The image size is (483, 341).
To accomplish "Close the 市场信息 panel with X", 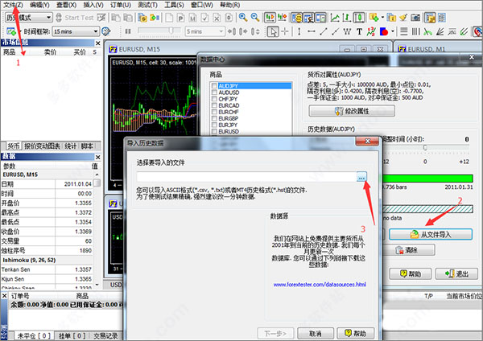I will pyautogui.click(x=97, y=42).
